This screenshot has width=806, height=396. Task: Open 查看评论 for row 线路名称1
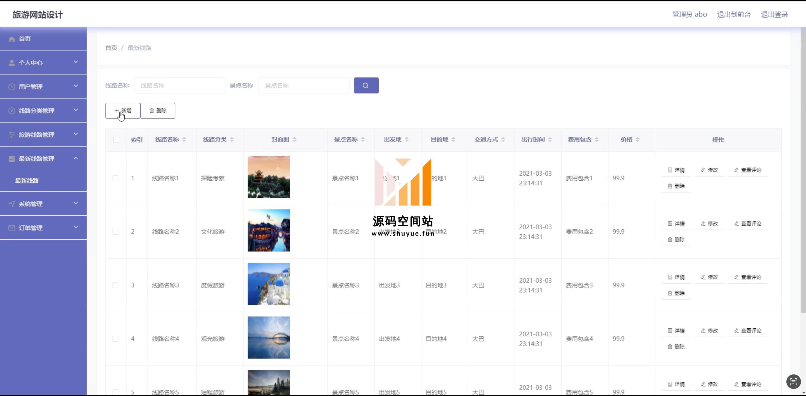pyautogui.click(x=747, y=170)
